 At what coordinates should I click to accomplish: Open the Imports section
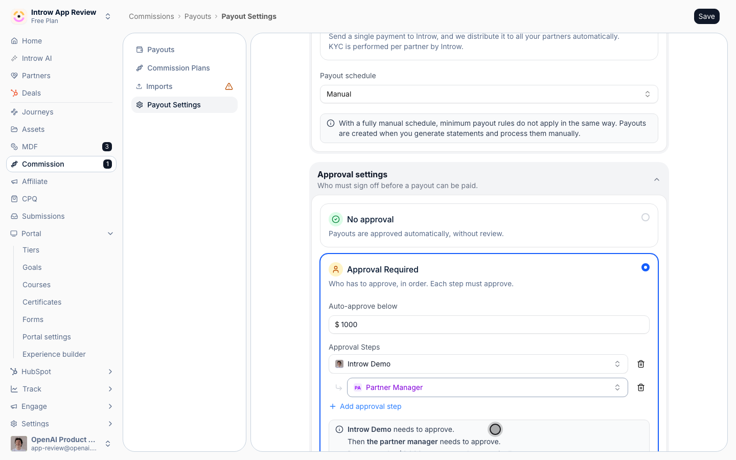coord(185,86)
